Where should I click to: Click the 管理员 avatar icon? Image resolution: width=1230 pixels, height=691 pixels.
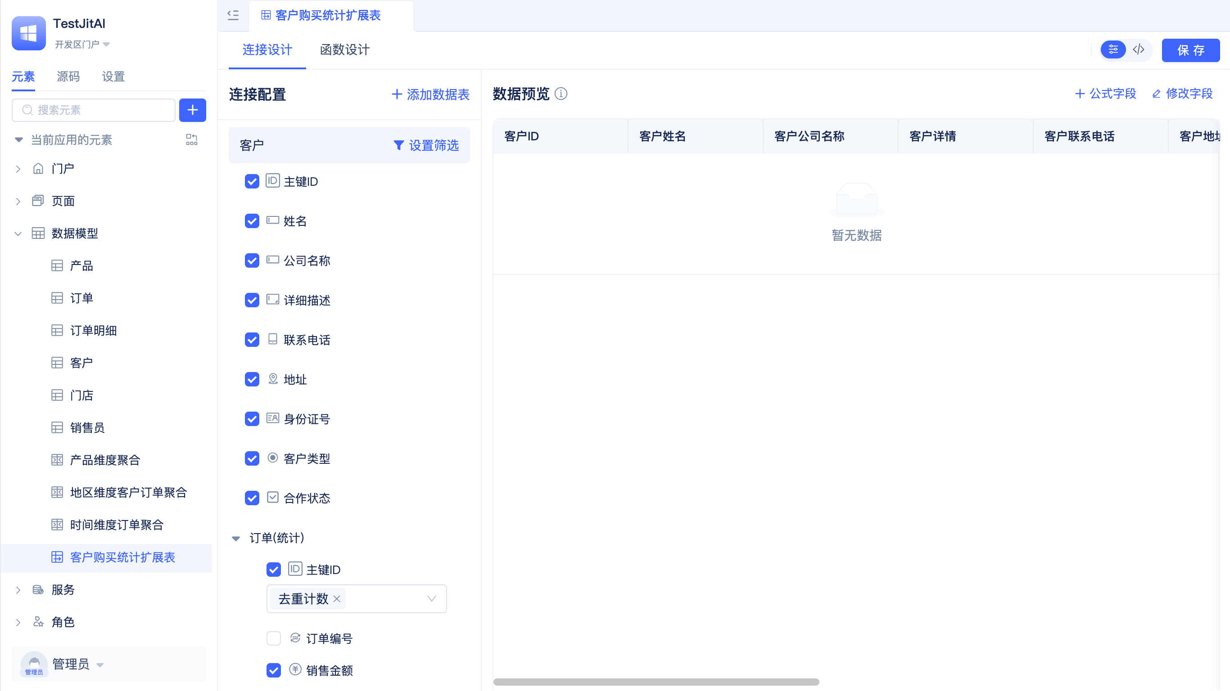click(34, 664)
